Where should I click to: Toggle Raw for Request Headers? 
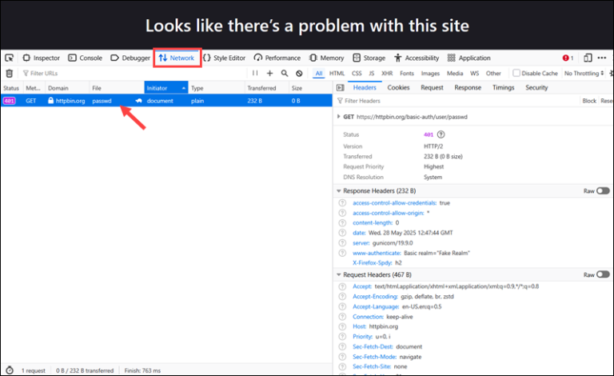coord(603,274)
